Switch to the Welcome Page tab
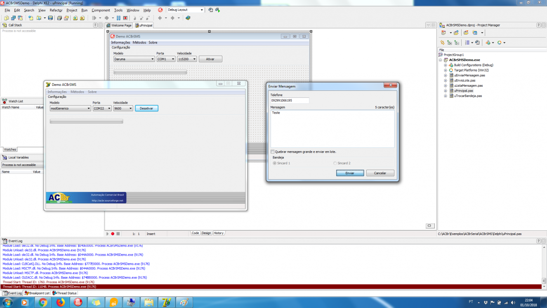547x308 pixels. tap(119, 25)
